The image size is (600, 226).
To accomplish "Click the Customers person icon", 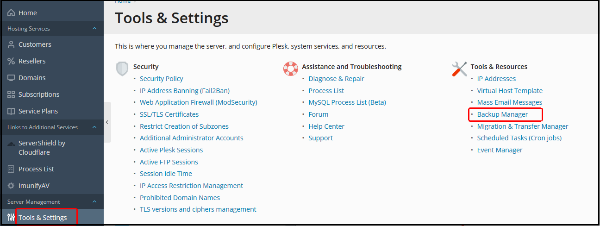I will [11, 44].
